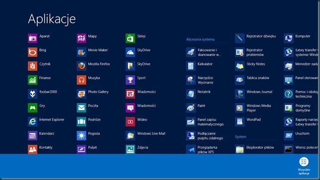Open the Poczta mail app icon

click(81, 108)
